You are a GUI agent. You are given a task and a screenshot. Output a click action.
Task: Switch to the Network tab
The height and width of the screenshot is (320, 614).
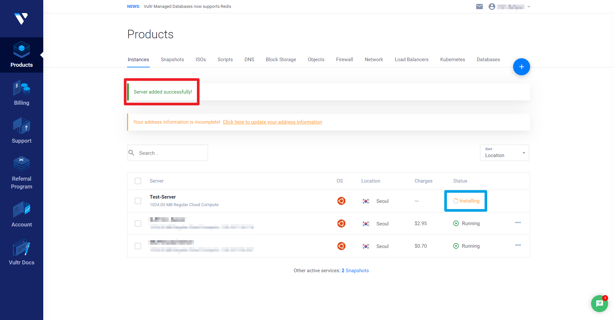[374, 60]
